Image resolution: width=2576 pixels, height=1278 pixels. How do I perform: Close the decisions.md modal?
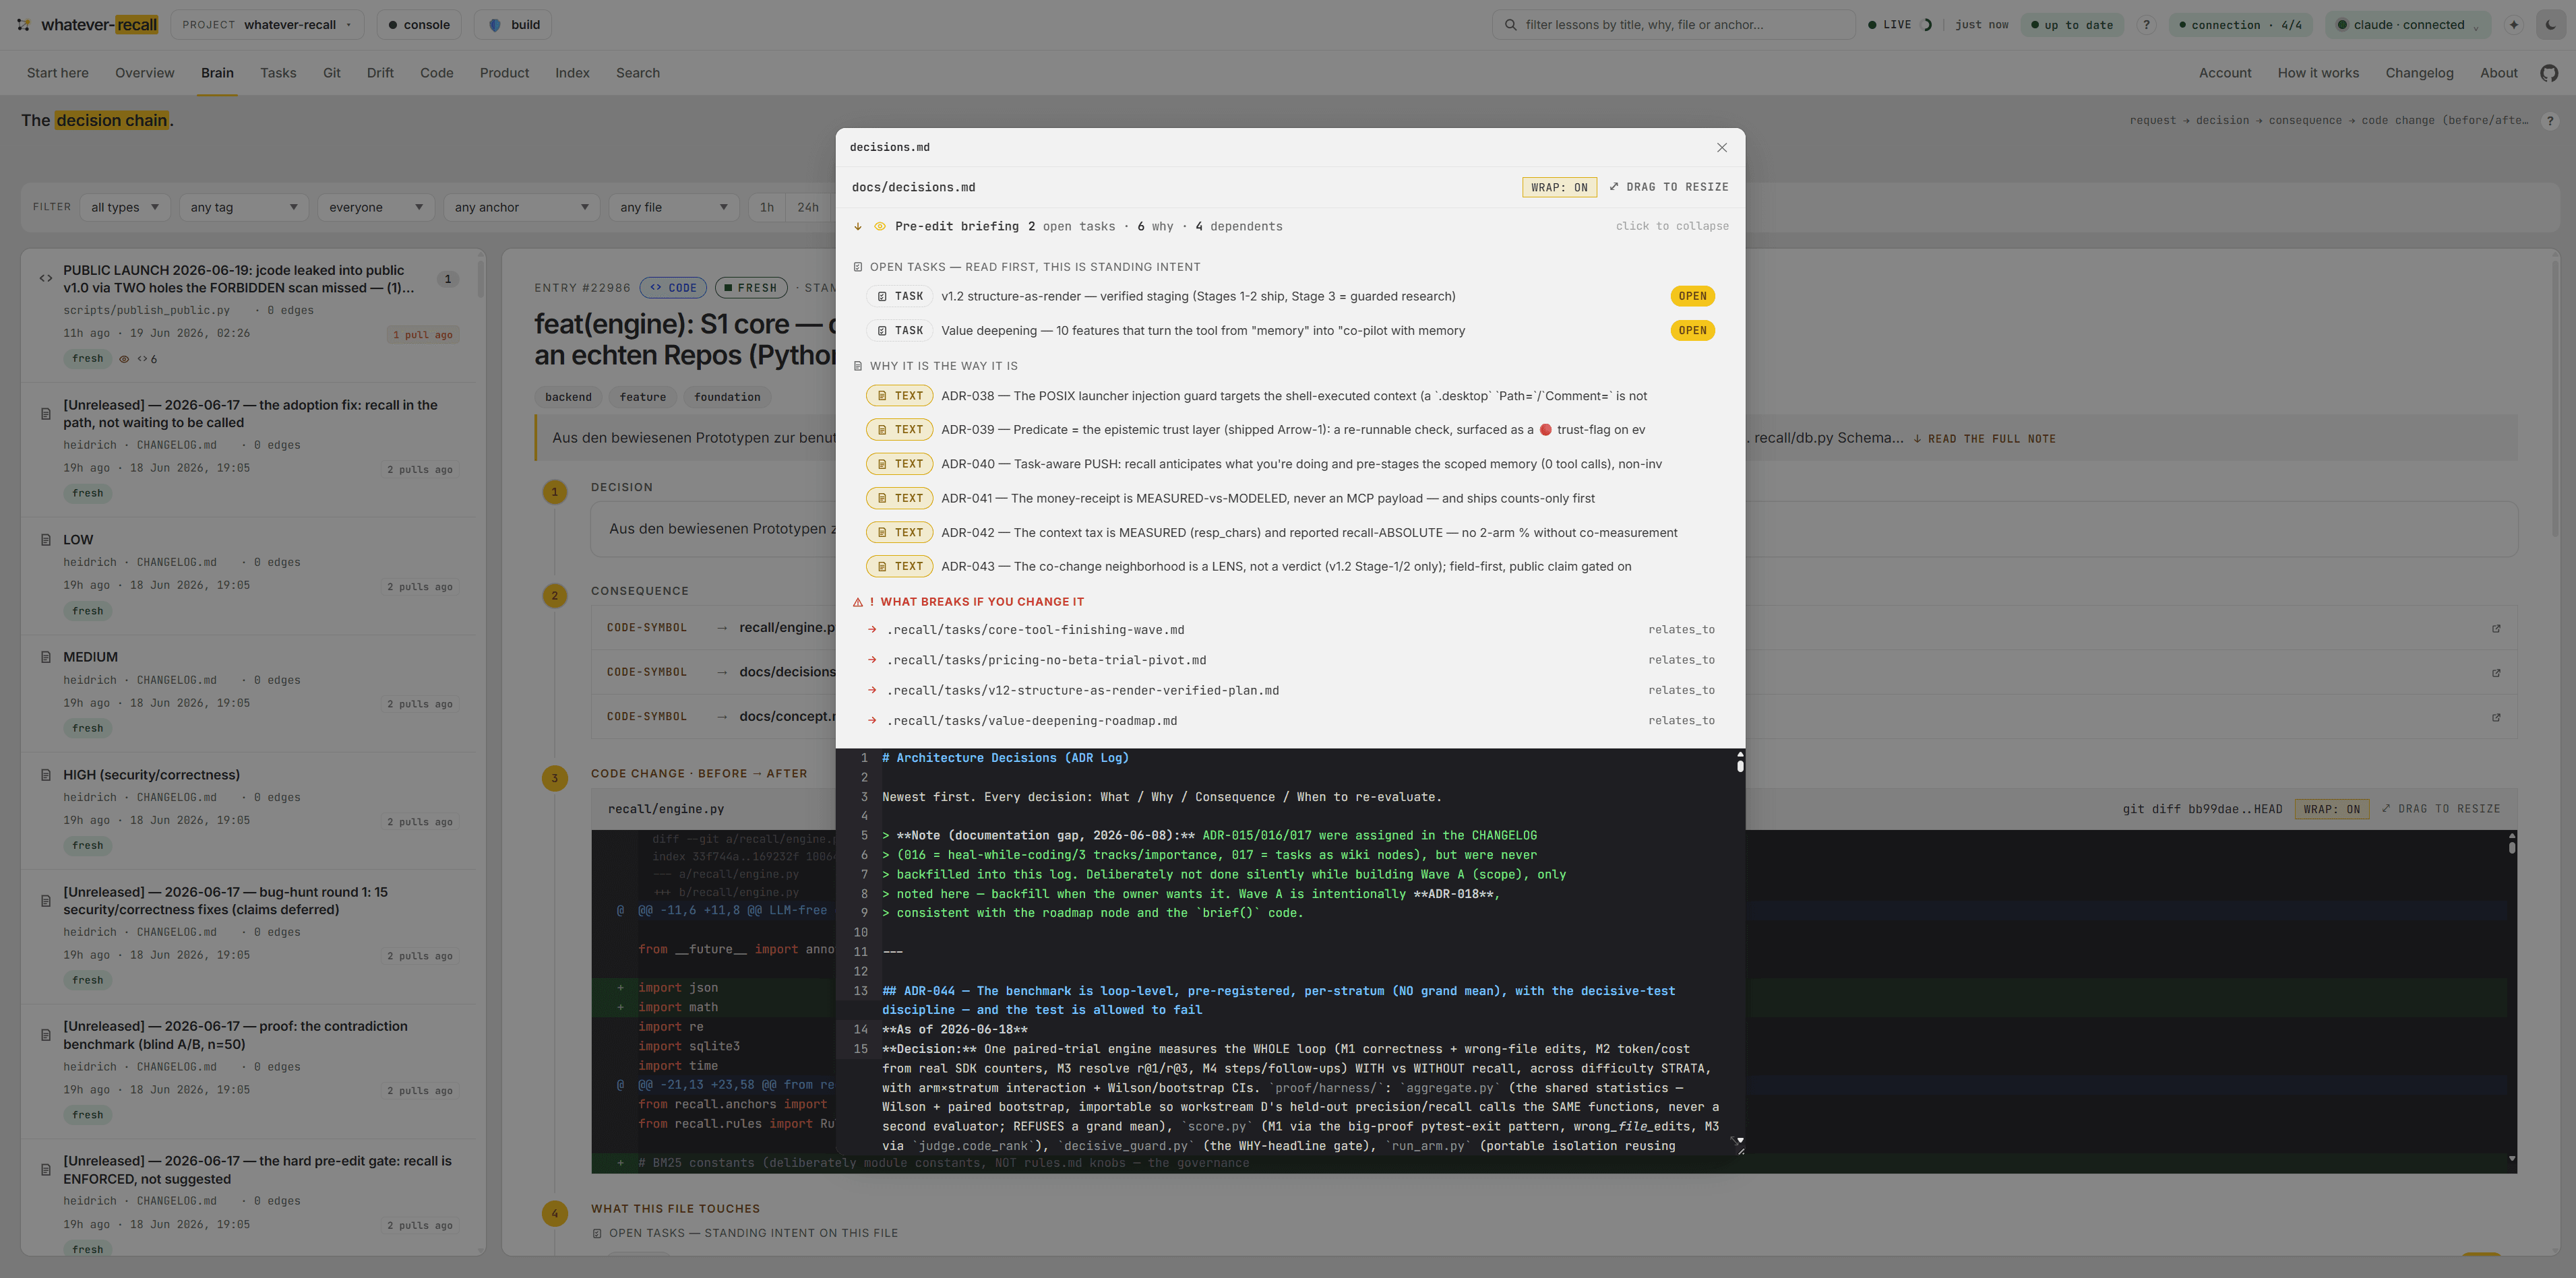pyautogui.click(x=1721, y=148)
